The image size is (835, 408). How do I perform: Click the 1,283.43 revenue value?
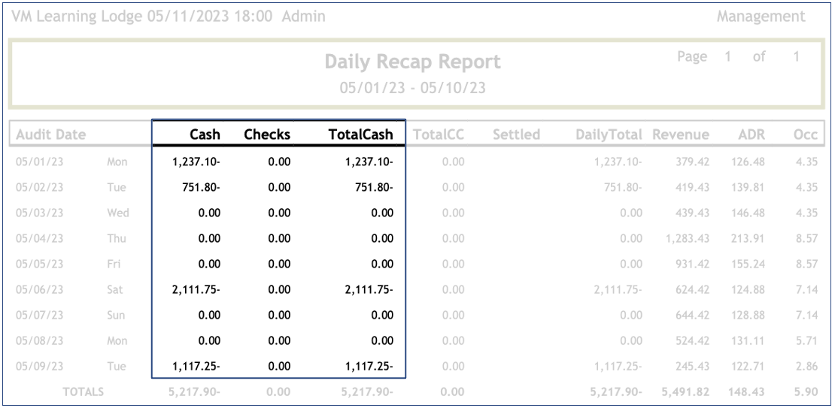tap(686, 239)
